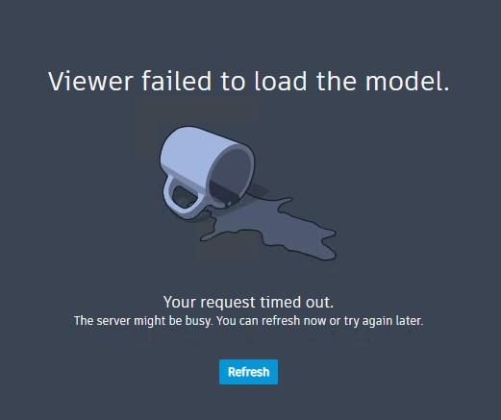Click the words 'Your request' in the message
This screenshot has height=420, width=501.
coord(210,303)
